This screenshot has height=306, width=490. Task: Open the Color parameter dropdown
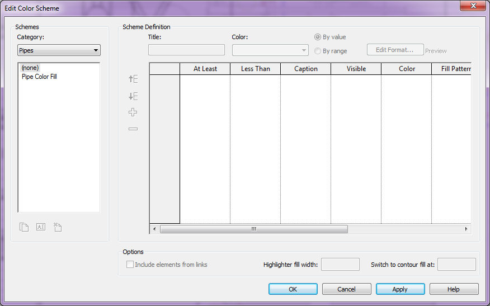point(270,50)
